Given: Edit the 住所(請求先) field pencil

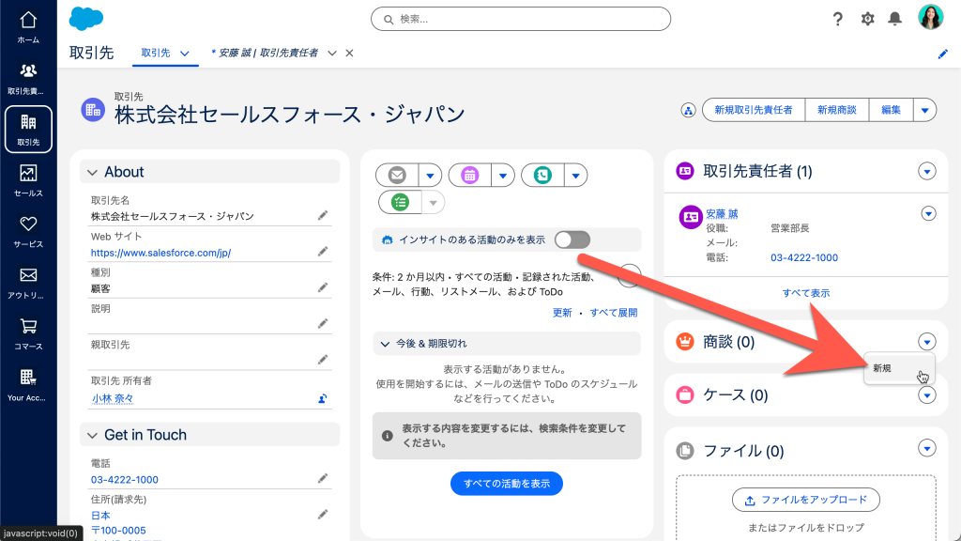Looking at the screenshot, I should pyautogui.click(x=323, y=515).
